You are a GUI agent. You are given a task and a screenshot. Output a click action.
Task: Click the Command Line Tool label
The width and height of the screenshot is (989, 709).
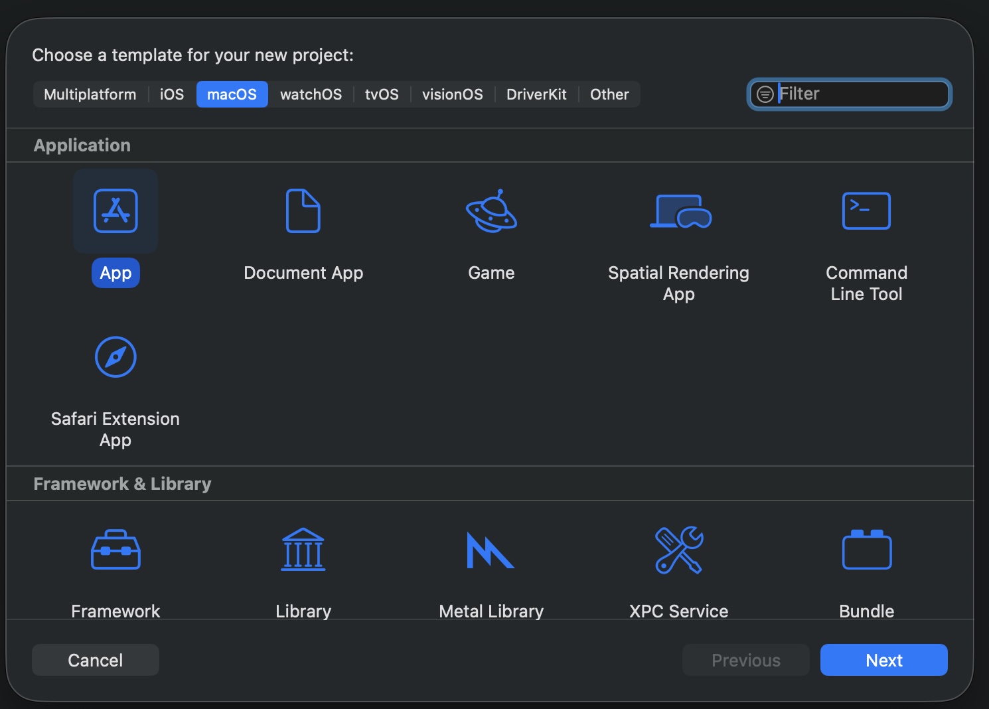pos(866,283)
